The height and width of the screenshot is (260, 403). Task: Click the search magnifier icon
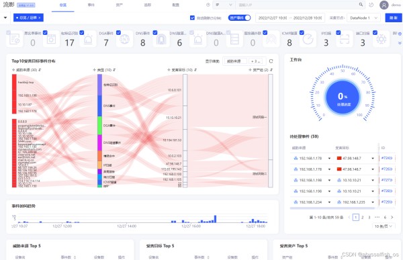(361, 5)
